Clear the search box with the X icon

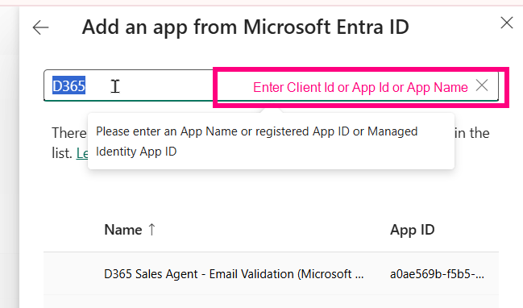tap(482, 85)
